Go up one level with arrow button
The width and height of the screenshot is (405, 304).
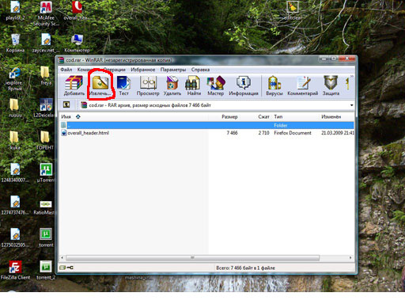pyautogui.click(x=66, y=105)
